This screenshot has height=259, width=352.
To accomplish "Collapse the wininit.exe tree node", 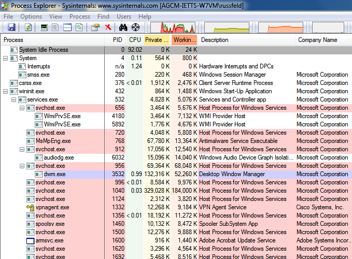I will [x=6, y=91].
